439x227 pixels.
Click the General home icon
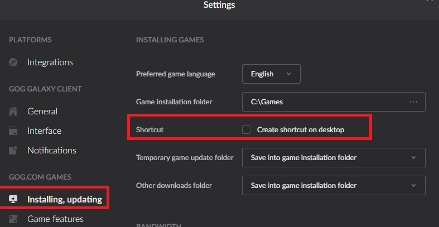13,112
